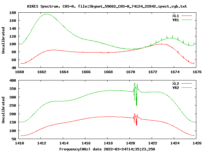Click the 1416 frequency tick label

point(86,143)
